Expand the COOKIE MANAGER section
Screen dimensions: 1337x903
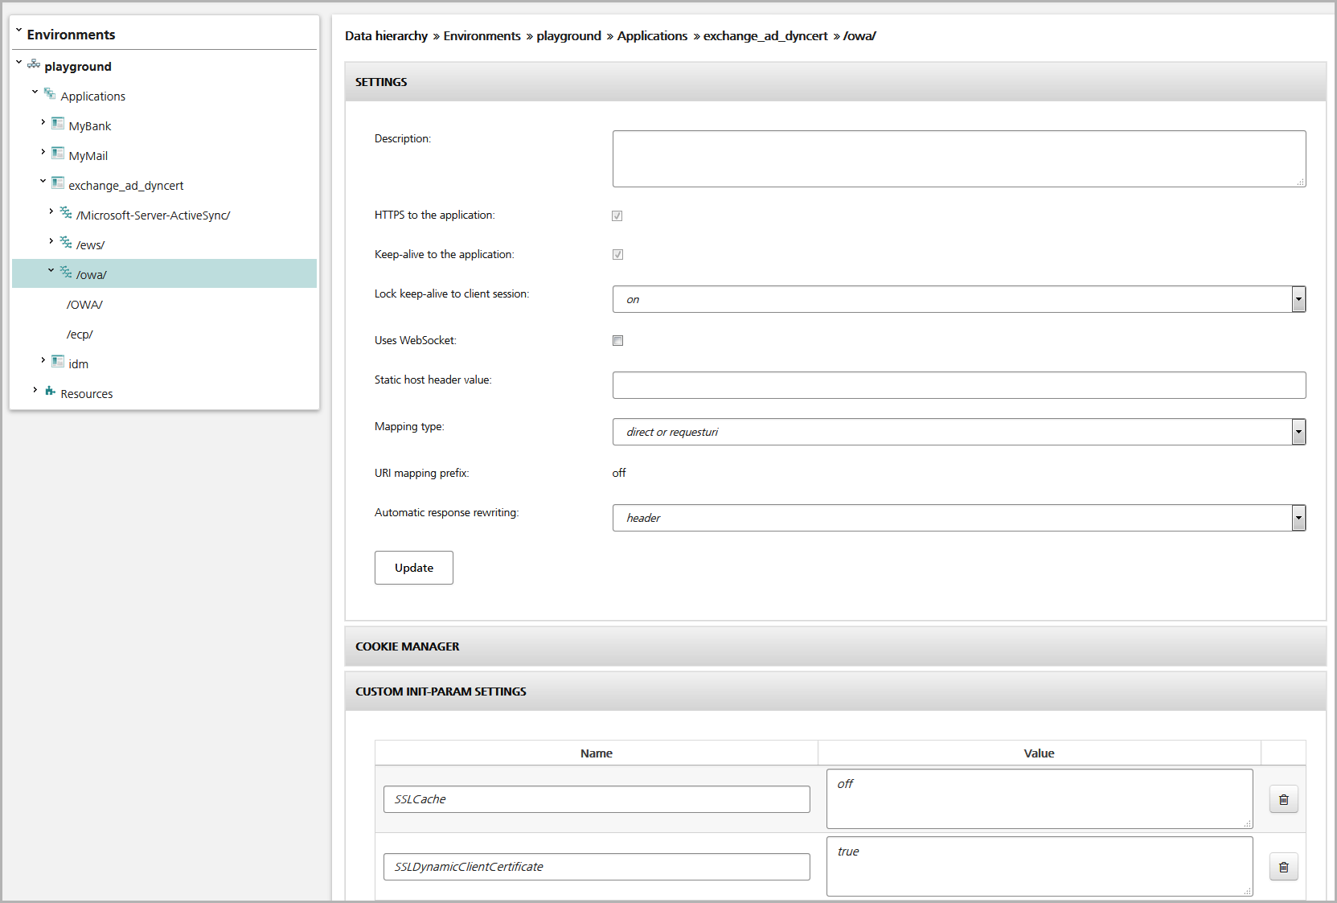(835, 646)
